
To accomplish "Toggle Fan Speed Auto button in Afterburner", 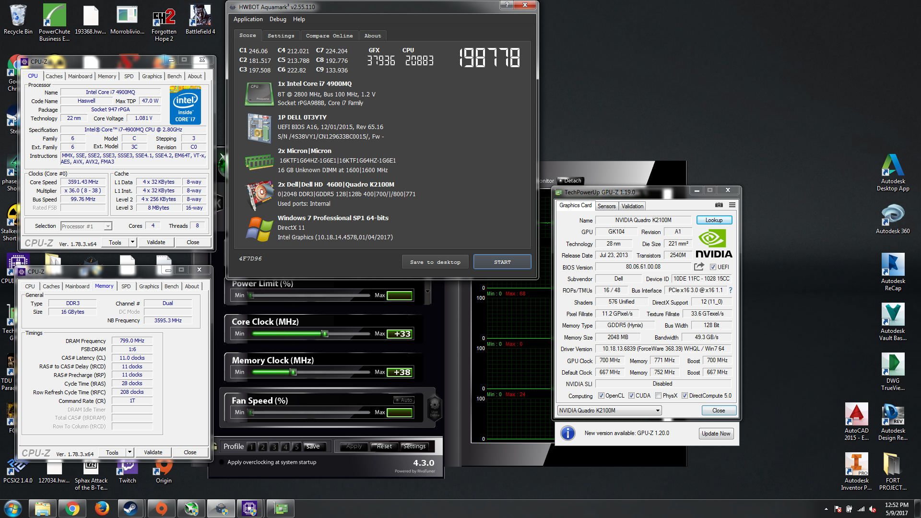I will coord(404,400).
